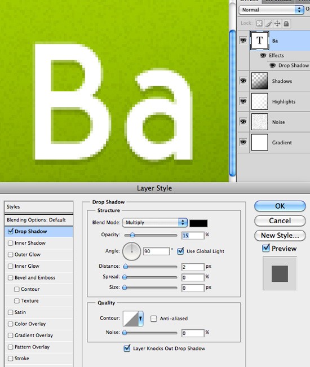
Task: Click the OK button
Action: coord(280,206)
